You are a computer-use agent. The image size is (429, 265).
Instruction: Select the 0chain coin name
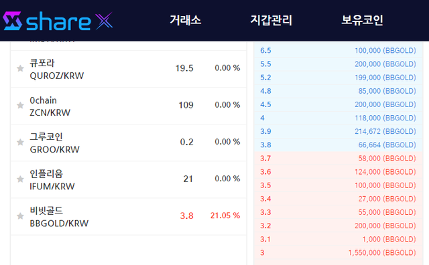pos(43,100)
